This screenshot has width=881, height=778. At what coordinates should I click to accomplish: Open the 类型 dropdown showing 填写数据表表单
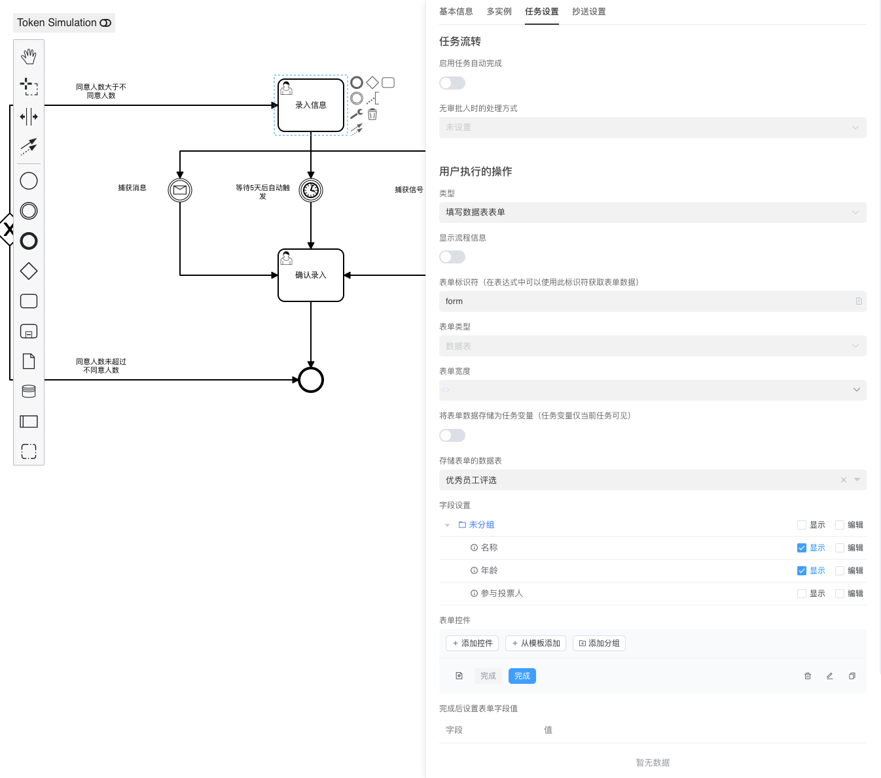652,212
